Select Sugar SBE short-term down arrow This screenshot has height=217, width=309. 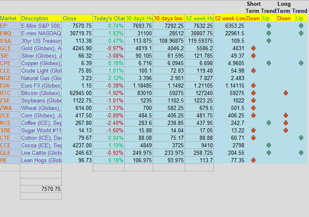[253, 130]
